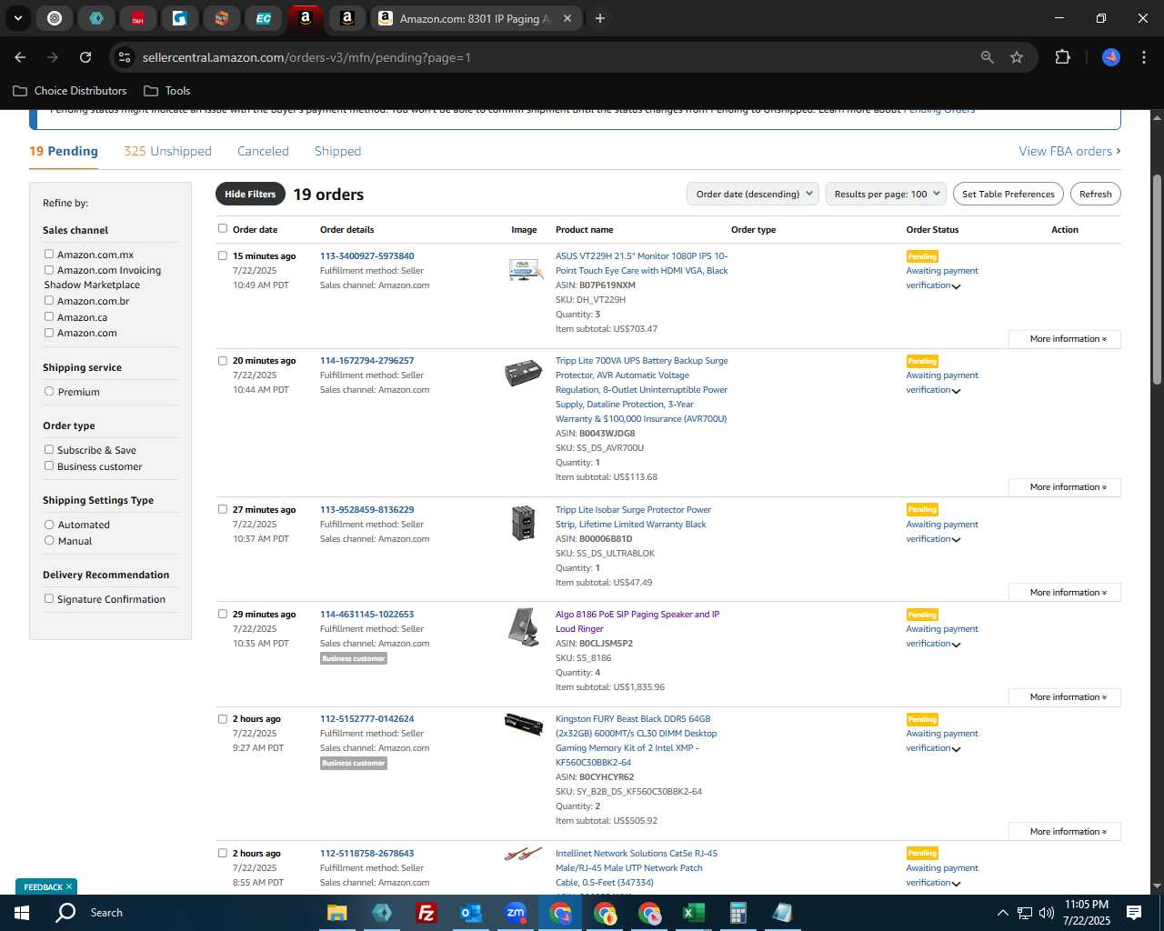Check the Business customer order type filter

tap(49, 465)
